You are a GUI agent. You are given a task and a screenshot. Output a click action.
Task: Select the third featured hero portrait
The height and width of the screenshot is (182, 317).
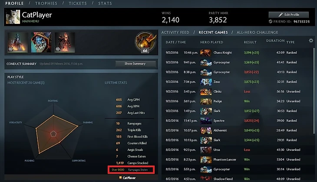click(65, 42)
